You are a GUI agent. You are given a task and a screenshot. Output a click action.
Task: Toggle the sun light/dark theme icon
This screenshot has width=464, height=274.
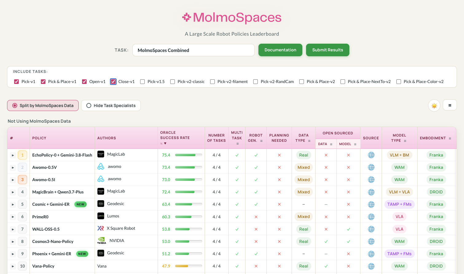coord(434,105)
